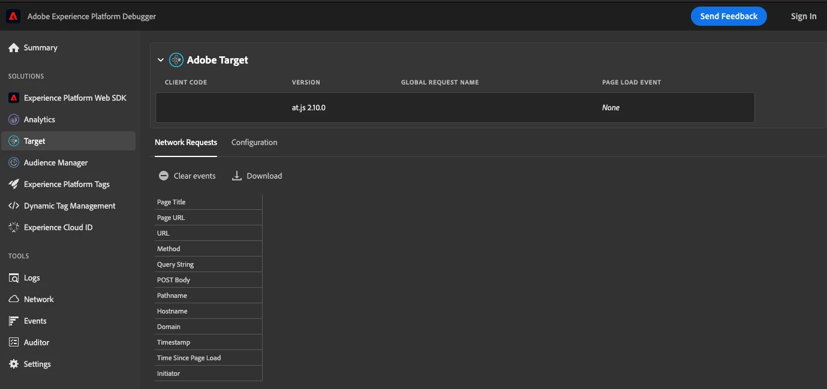This screenshot has height=389, width=827.
Task: Click the Download button label
Action: tap(264, 176)
